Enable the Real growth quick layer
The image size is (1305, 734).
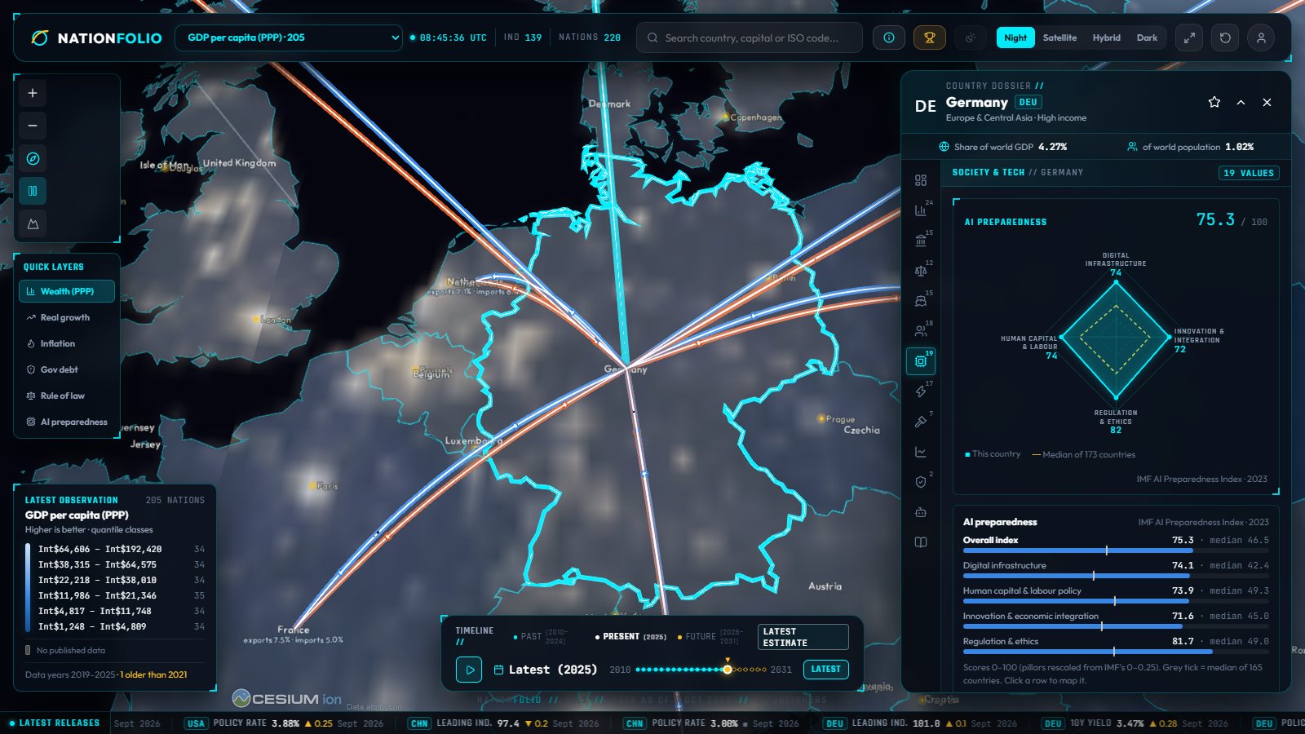coord(67,317)
